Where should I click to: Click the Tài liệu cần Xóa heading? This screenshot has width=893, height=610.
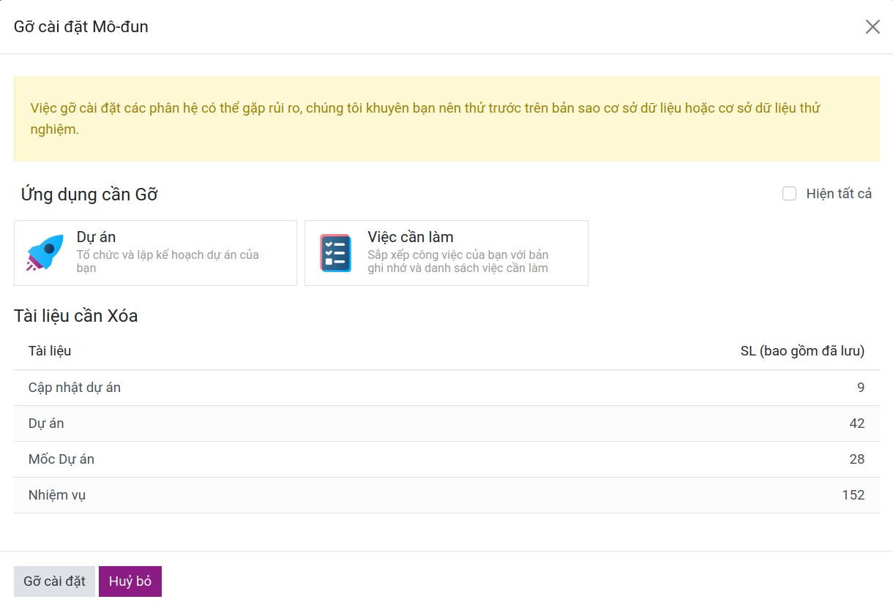pos(76,316)
